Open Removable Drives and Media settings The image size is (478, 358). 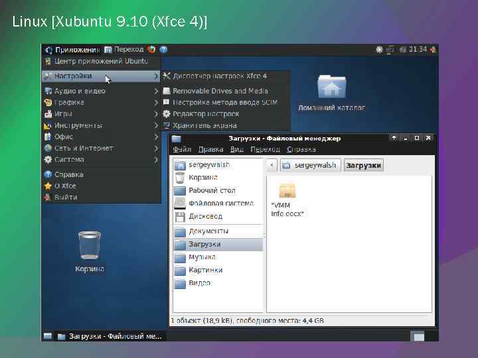226,91
